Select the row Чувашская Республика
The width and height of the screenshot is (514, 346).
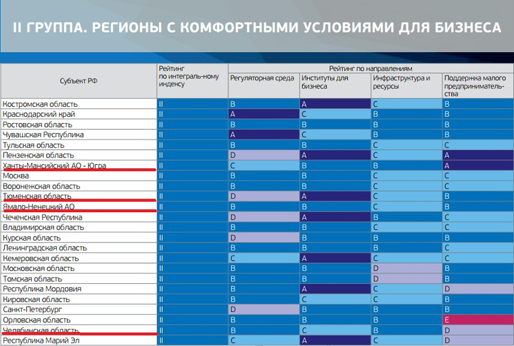257,134
